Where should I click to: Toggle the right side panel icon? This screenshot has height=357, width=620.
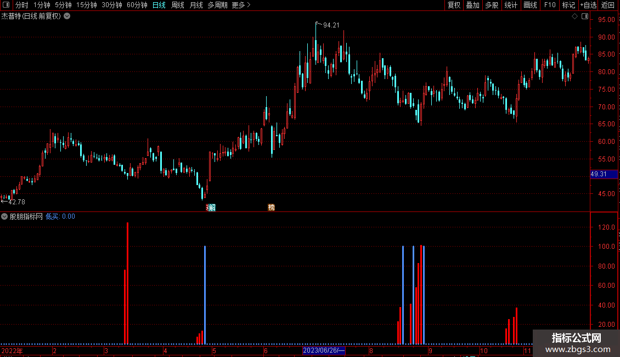585,16
